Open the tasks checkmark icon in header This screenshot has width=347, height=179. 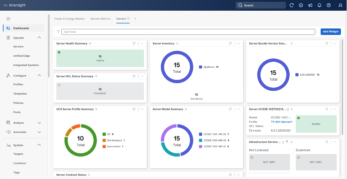click(x=301, y=5)
